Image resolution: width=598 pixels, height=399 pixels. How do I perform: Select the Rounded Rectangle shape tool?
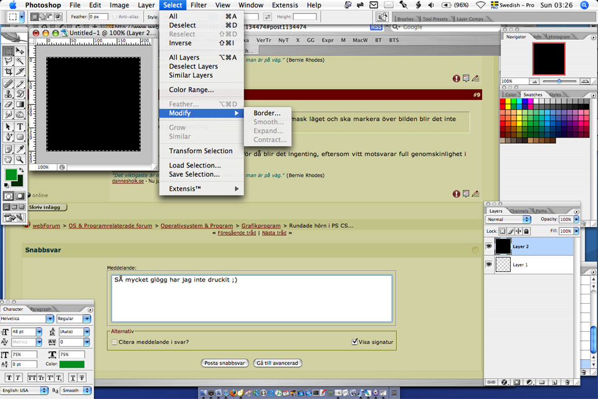coord(20,137)
